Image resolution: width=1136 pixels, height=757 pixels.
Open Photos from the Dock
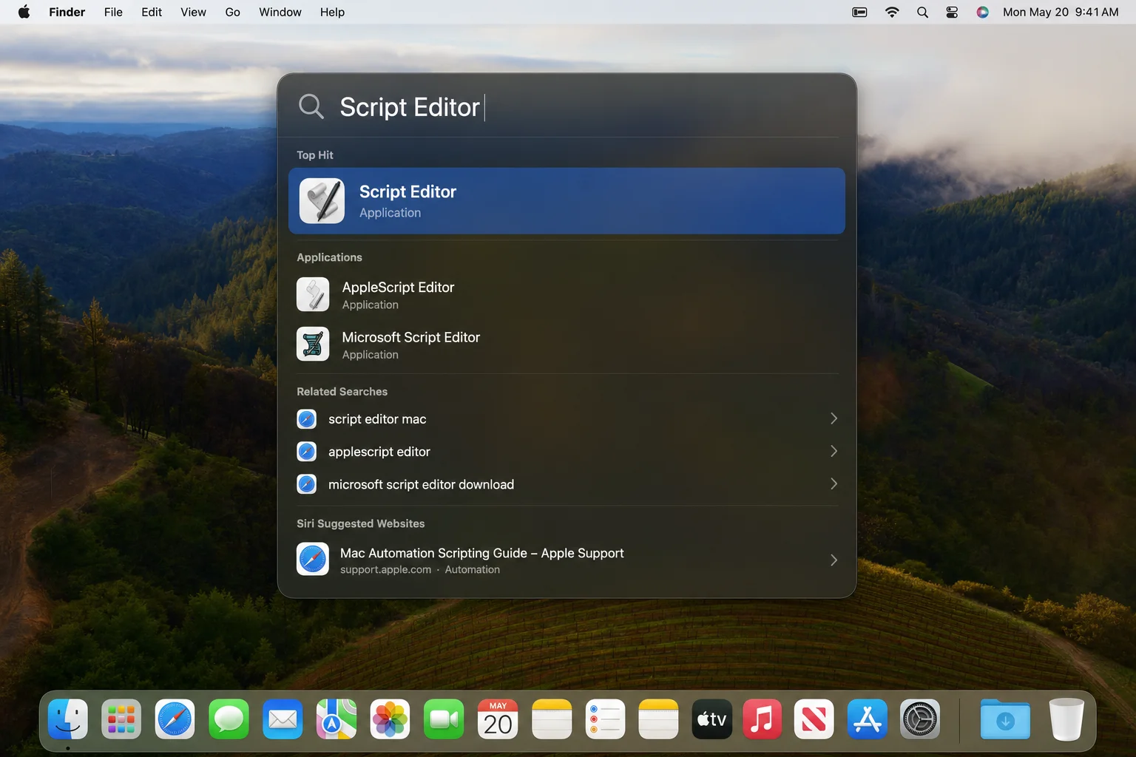coord(390,719)
